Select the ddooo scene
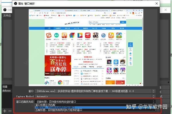This screenshot has width=172, height=114. pyautogui.click(x=7, y=91)
